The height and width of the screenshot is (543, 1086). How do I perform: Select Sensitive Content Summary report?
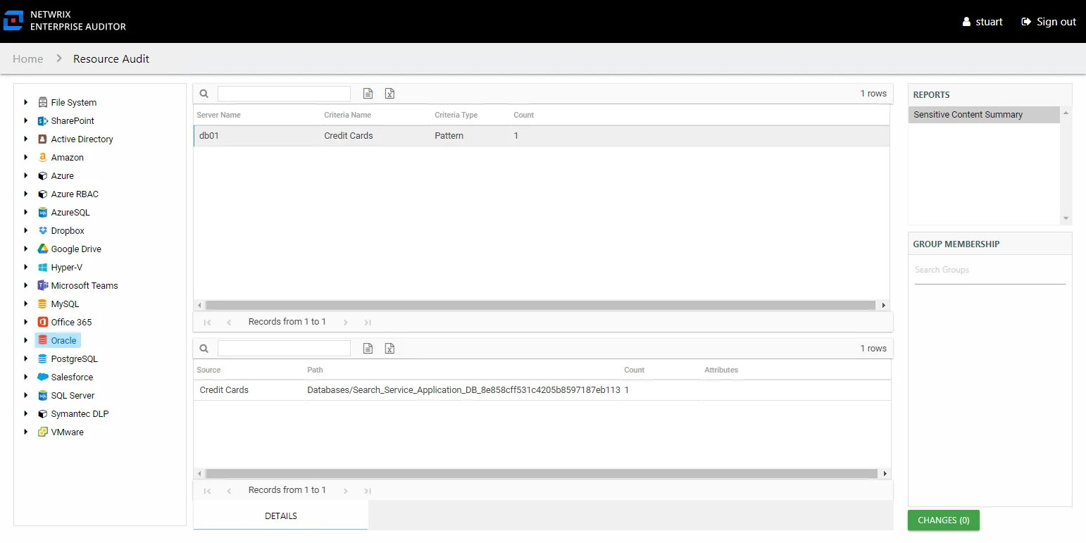[984, 114]
